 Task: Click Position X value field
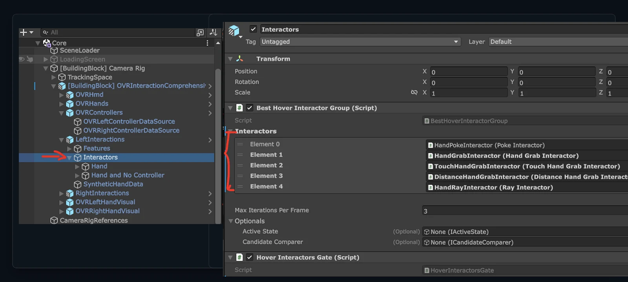point(469,72)
